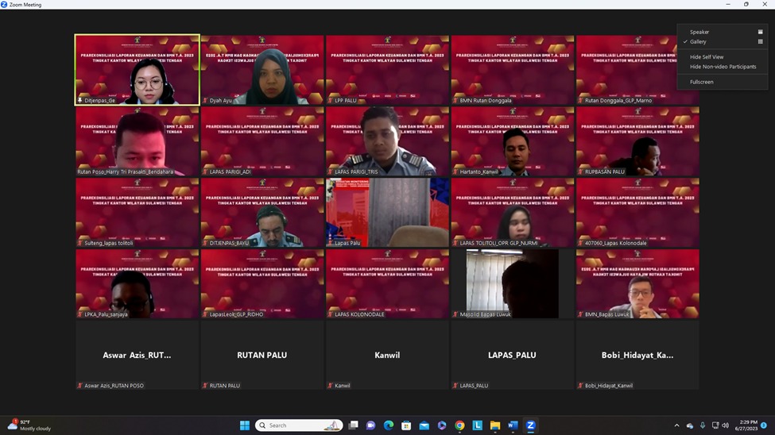Click the Gallery grid icon in view menu
775x435 pixels.
760,42
